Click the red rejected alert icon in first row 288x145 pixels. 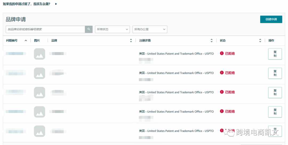(222, 53)
